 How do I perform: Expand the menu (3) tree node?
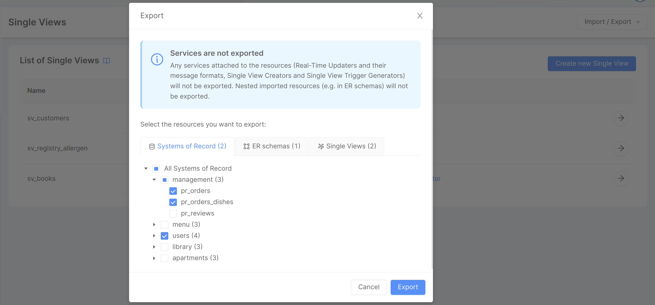(x=154, y=225)
